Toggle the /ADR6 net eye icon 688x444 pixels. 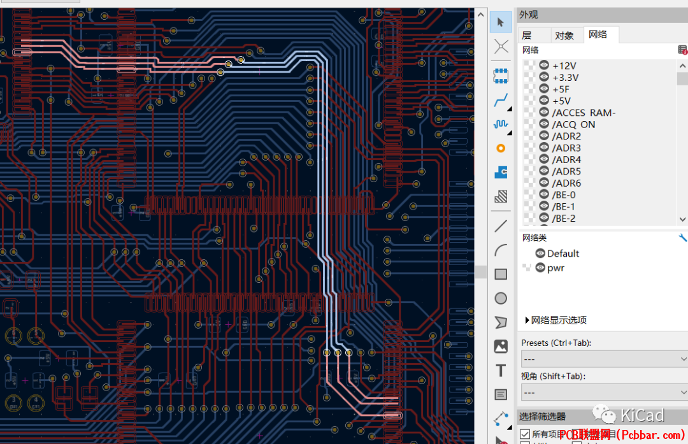pos(544,183)
